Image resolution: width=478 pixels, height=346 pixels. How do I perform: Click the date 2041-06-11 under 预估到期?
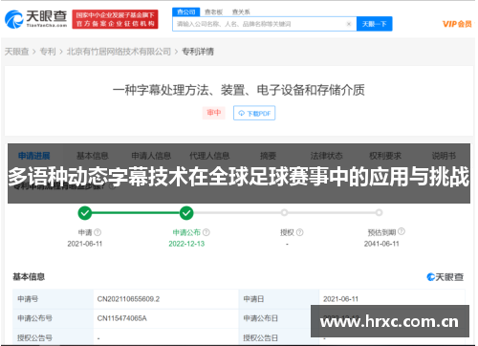381,244
